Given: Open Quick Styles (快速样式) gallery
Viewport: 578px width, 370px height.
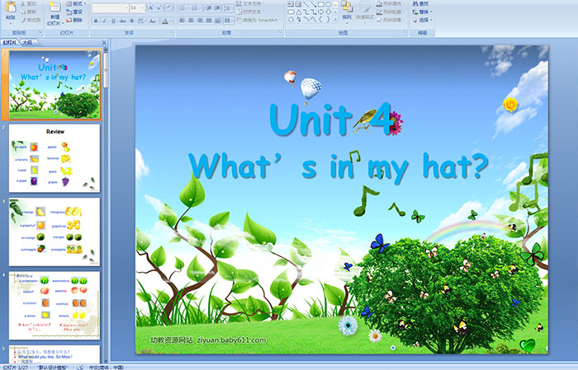Looking at the screenshot, I should tap(365, 11).
